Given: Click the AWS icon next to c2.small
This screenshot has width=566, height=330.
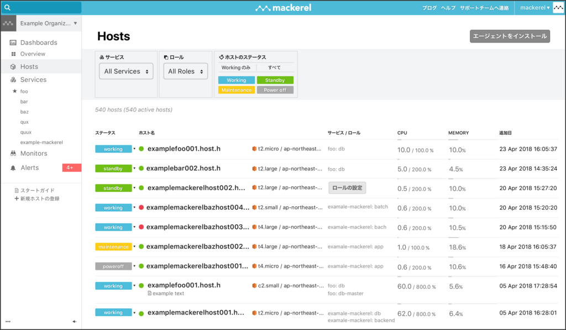Looking at the screenshot, I should (254, 286).
